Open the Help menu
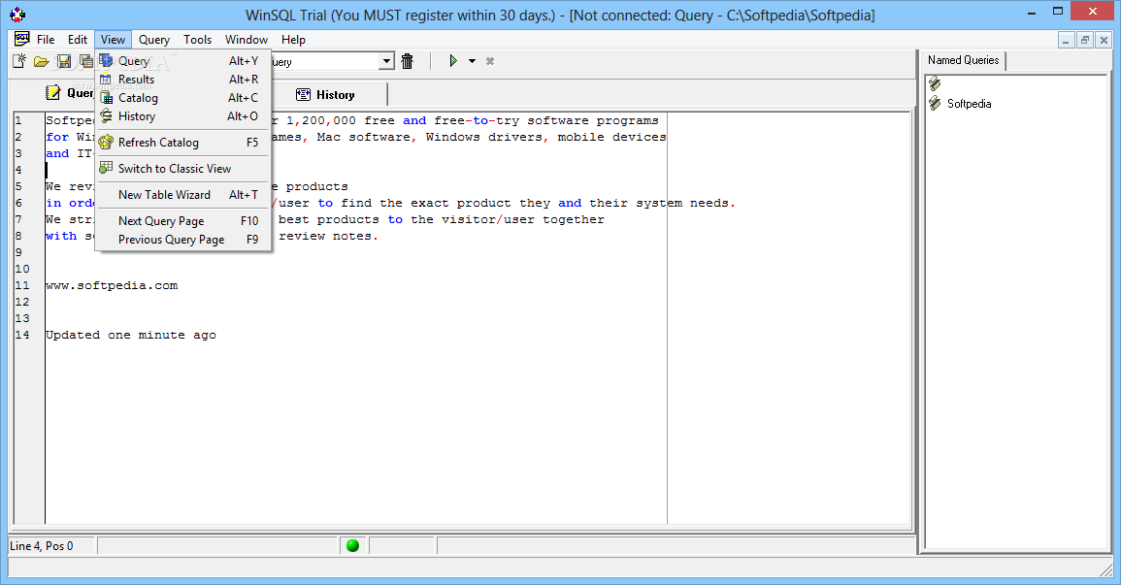Image resolution: width=1121 pixels, height=585 pixels. point(293,39)
